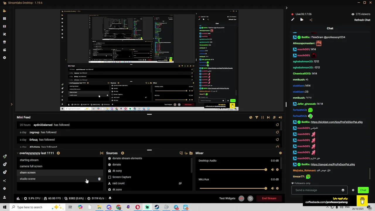Open the sidebar Settings gear
The height and width of the screenshot is (211, 375).
point(4,189)
